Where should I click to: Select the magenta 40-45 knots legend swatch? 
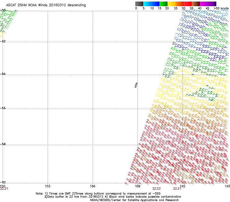point(204,4)
